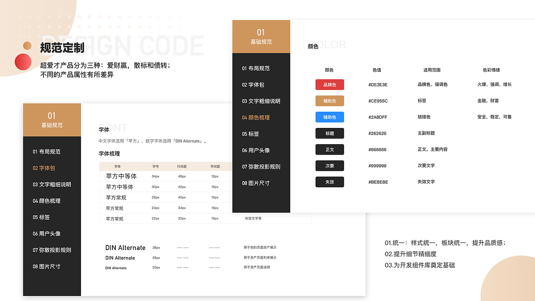Image resolution: width=535 pixels, height=301 pixels.
Task: Click the color value #999999
Action: tap(377, 166)
